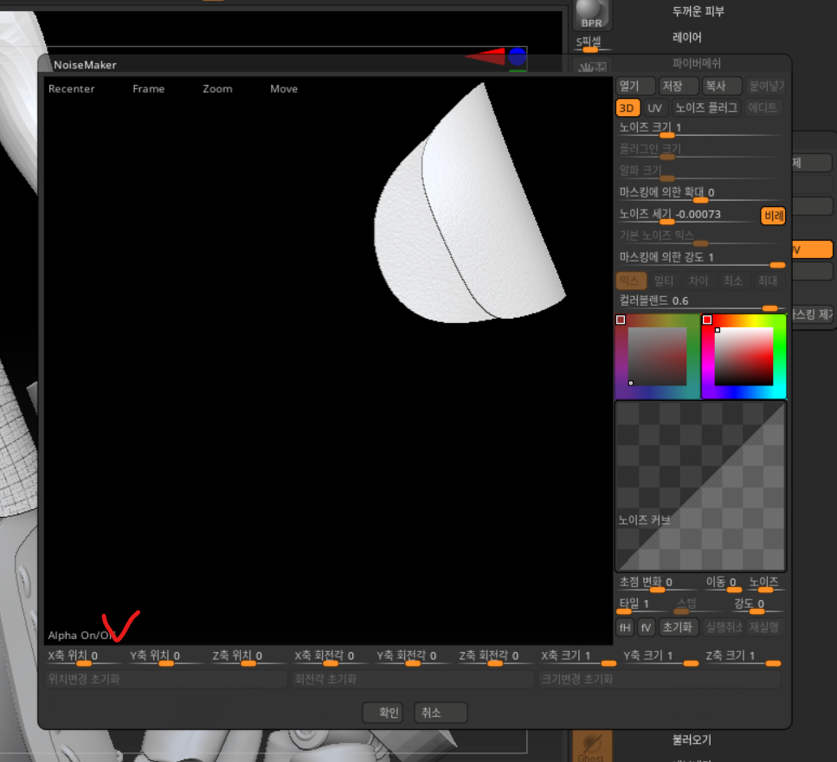Adjust the 이동 offset slider
The height and width of the screenshot is (762, 837).
pos(724,584)
